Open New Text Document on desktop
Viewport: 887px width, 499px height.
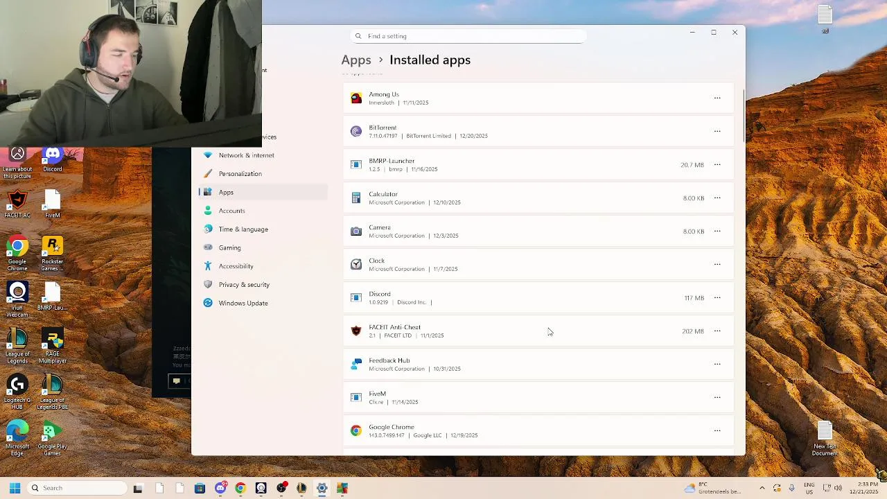[x=825, y=439]
